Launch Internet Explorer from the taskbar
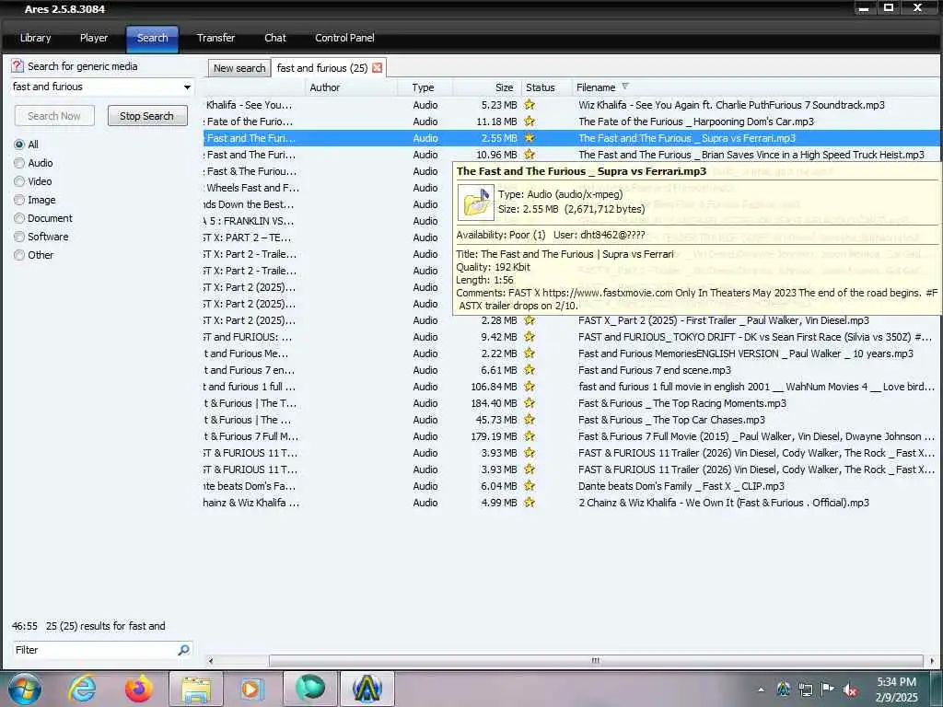This screenshot has height=707, width=943. click(x=82, y=689)
